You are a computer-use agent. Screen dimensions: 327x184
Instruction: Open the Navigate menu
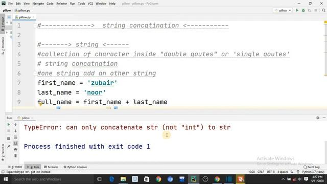pyautogui.click(x=38, y=4)
